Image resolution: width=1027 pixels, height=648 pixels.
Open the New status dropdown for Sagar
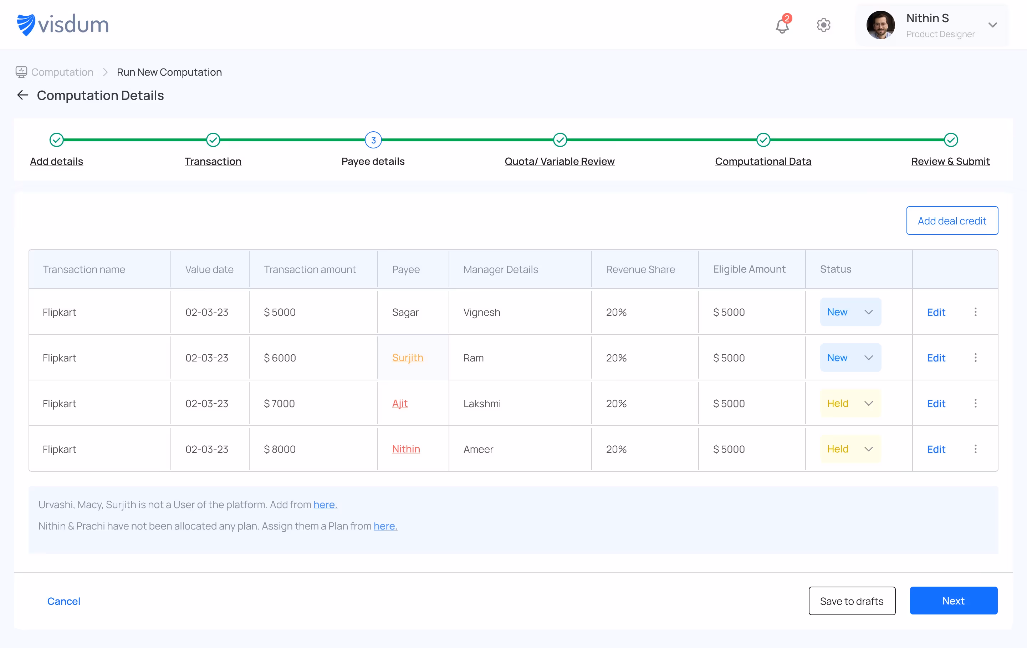click(850, 312)
